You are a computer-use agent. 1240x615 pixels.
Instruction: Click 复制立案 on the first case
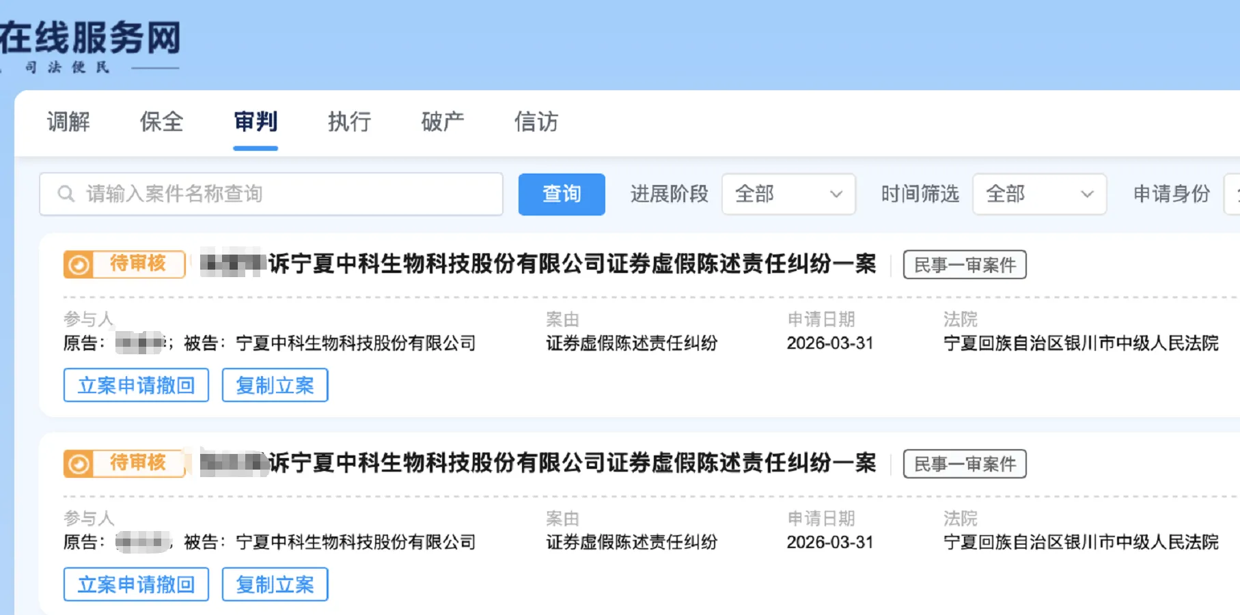tap(275, 385)
